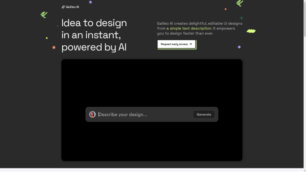The height and width of the screenshot is (172, 306).
Task: Focus the 'Describe your design...' input field
Action: click(x=143, y=114)
